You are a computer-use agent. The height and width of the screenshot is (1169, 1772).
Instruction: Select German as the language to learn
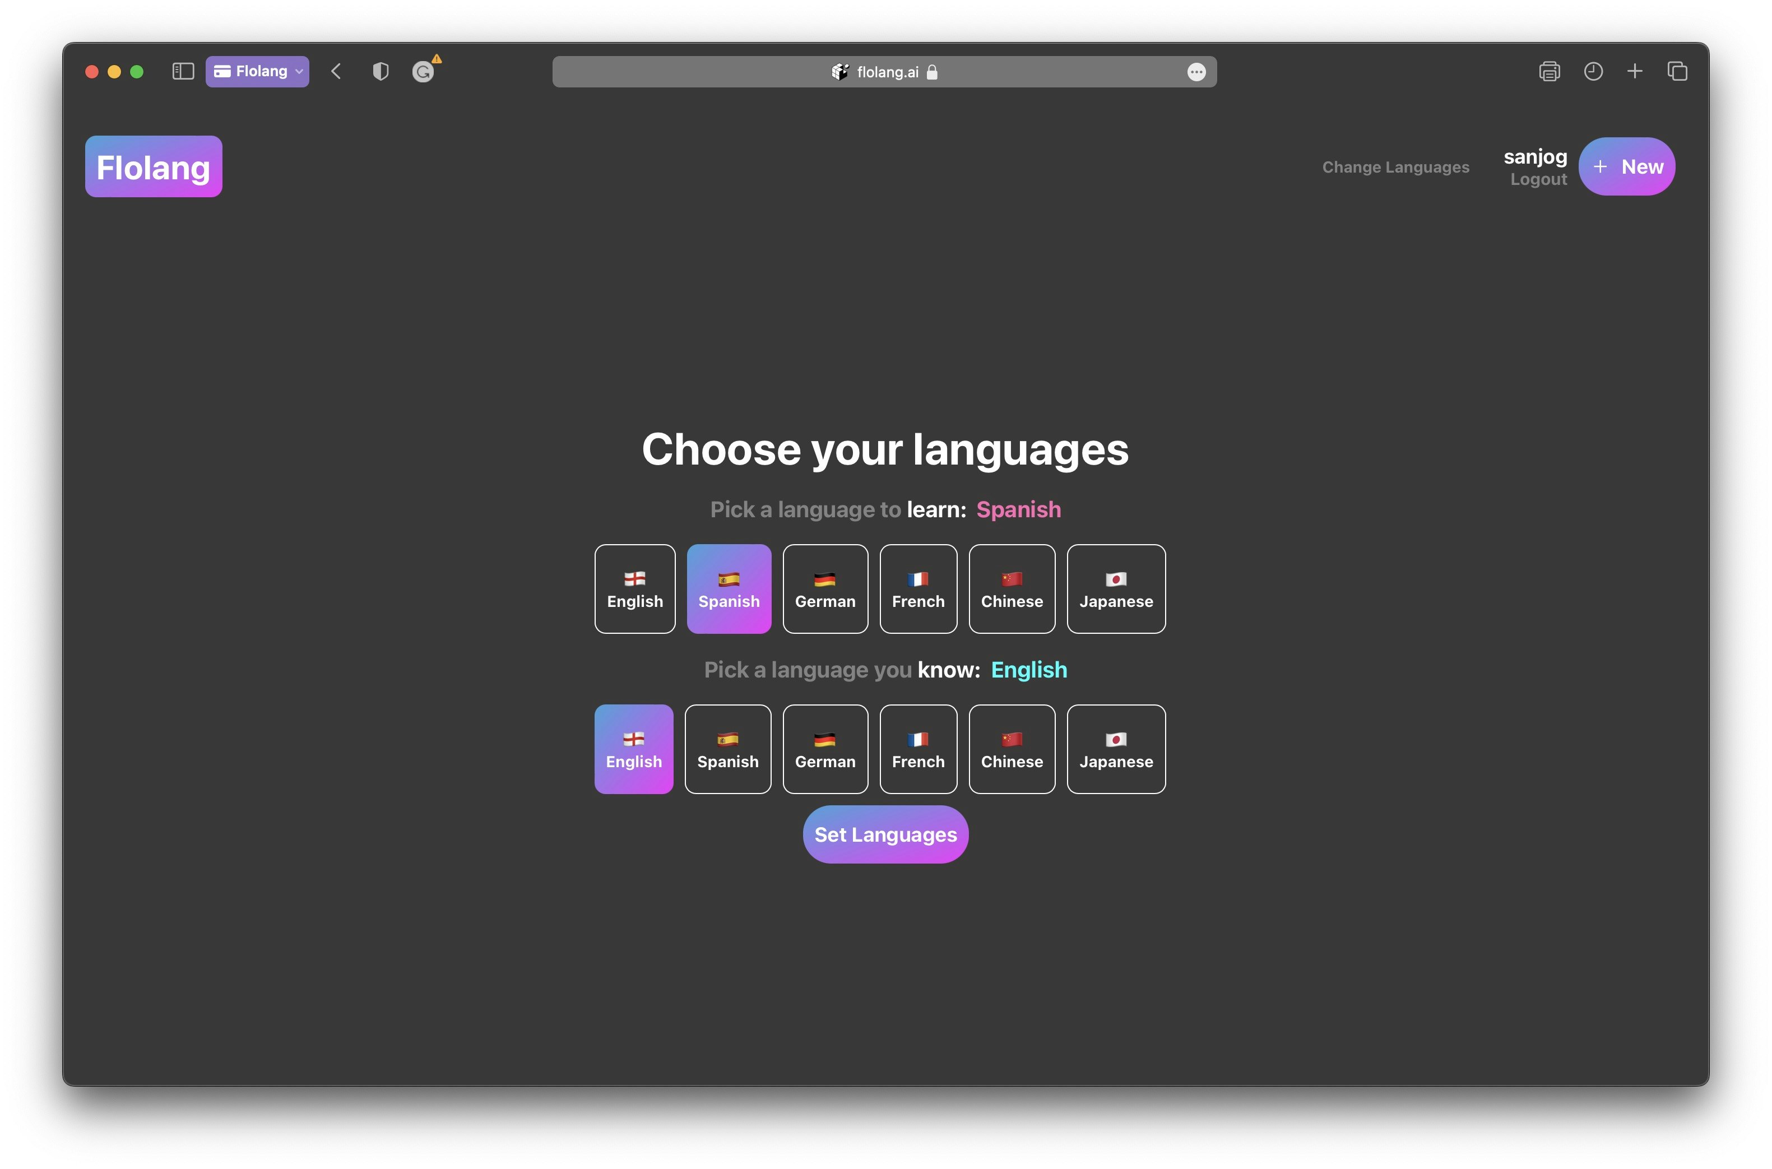(824, 589)
